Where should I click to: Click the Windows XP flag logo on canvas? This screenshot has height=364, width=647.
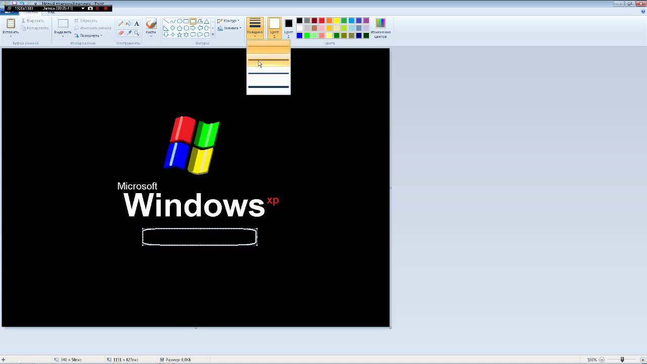[192, 145]
